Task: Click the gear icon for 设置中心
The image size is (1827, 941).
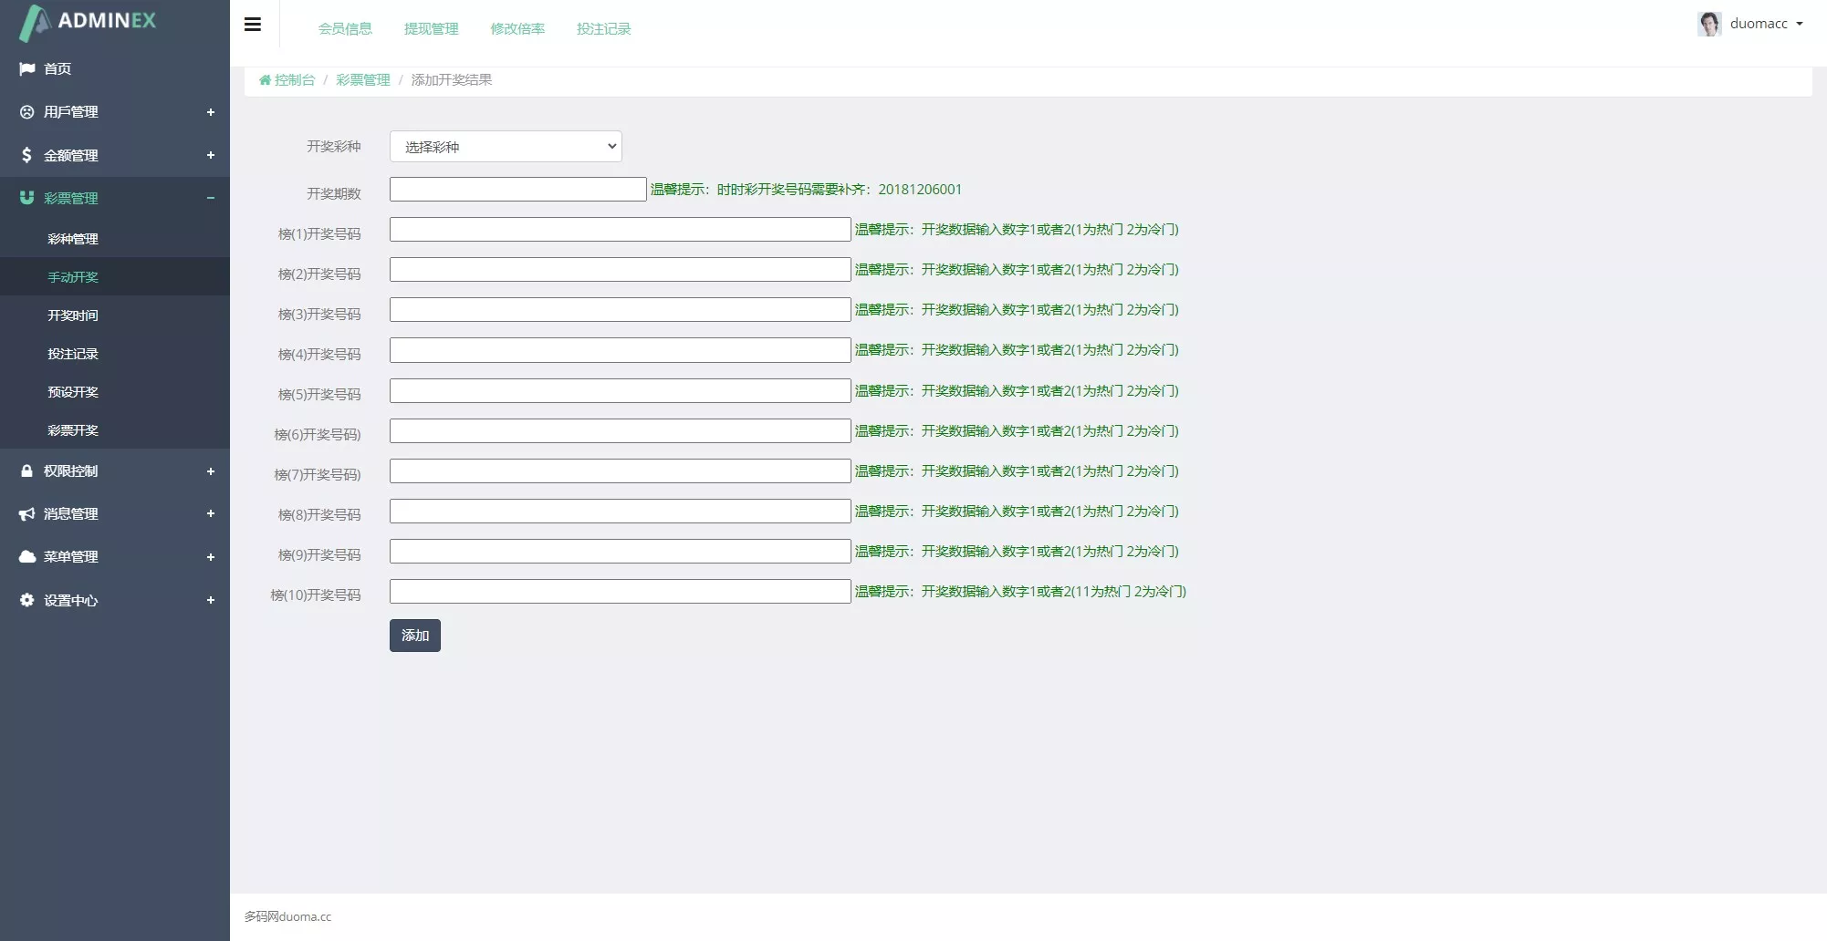Action: [27, 600]
